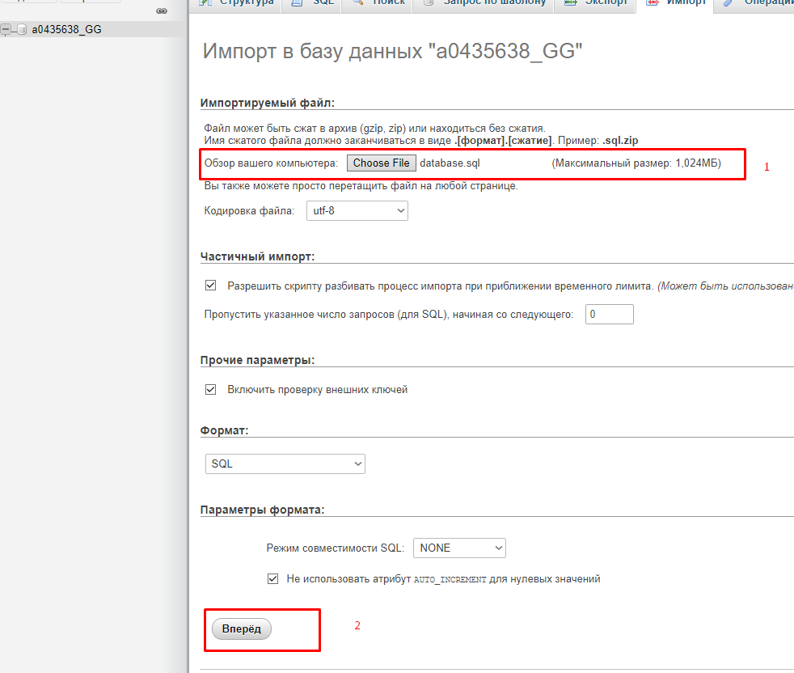This screenshot has width=794, height=673.
Task: Toggle the AUTO_INCREMENT for zero values checkbox
Action: tap(272, 578)
